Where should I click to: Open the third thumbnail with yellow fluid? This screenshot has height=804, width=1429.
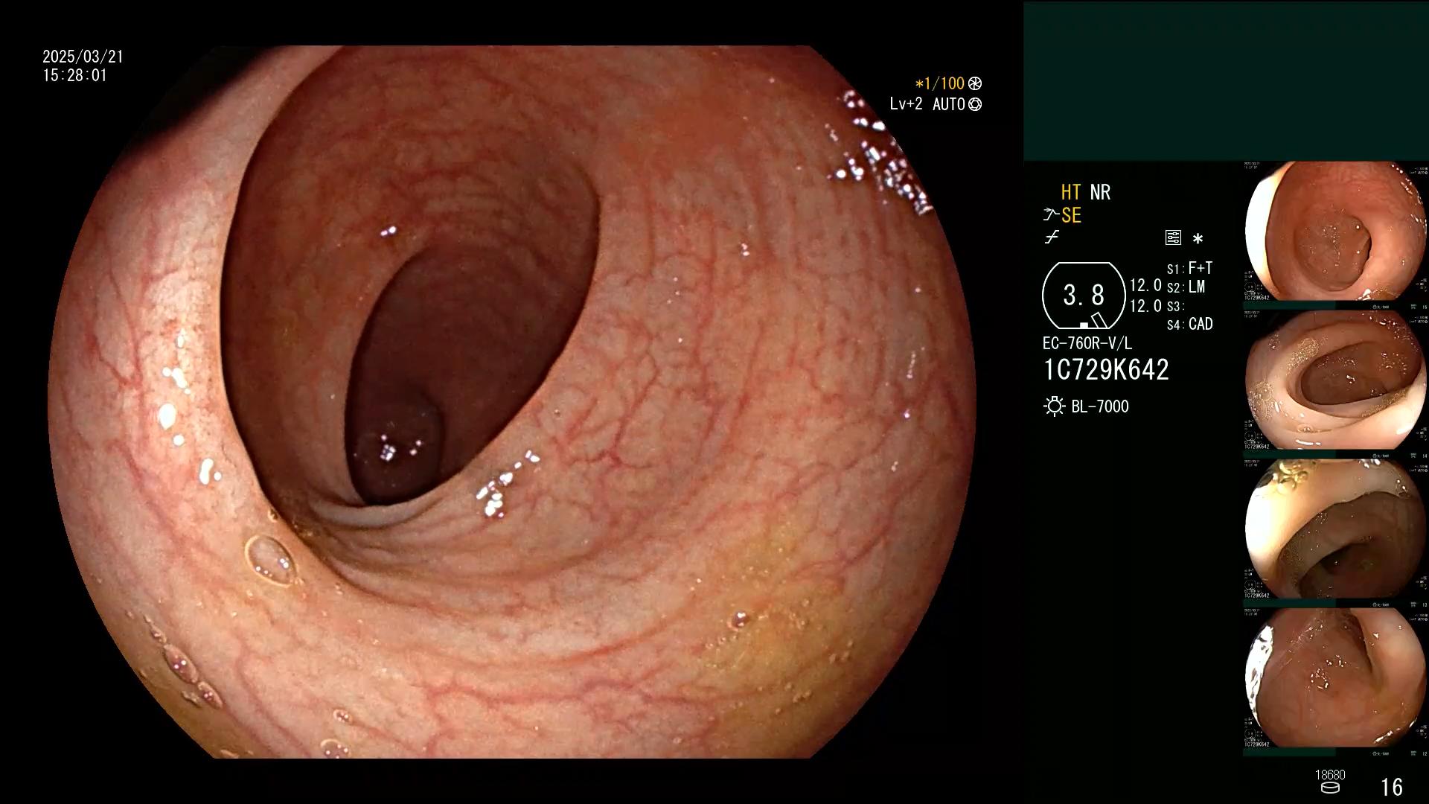[1336, 529]
